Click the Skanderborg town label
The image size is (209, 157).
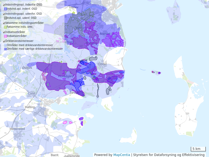(x=65, y=42)
